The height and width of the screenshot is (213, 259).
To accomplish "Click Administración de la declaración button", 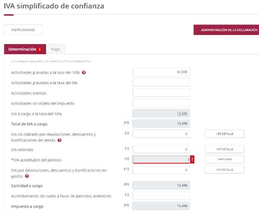I will (226, 30).
